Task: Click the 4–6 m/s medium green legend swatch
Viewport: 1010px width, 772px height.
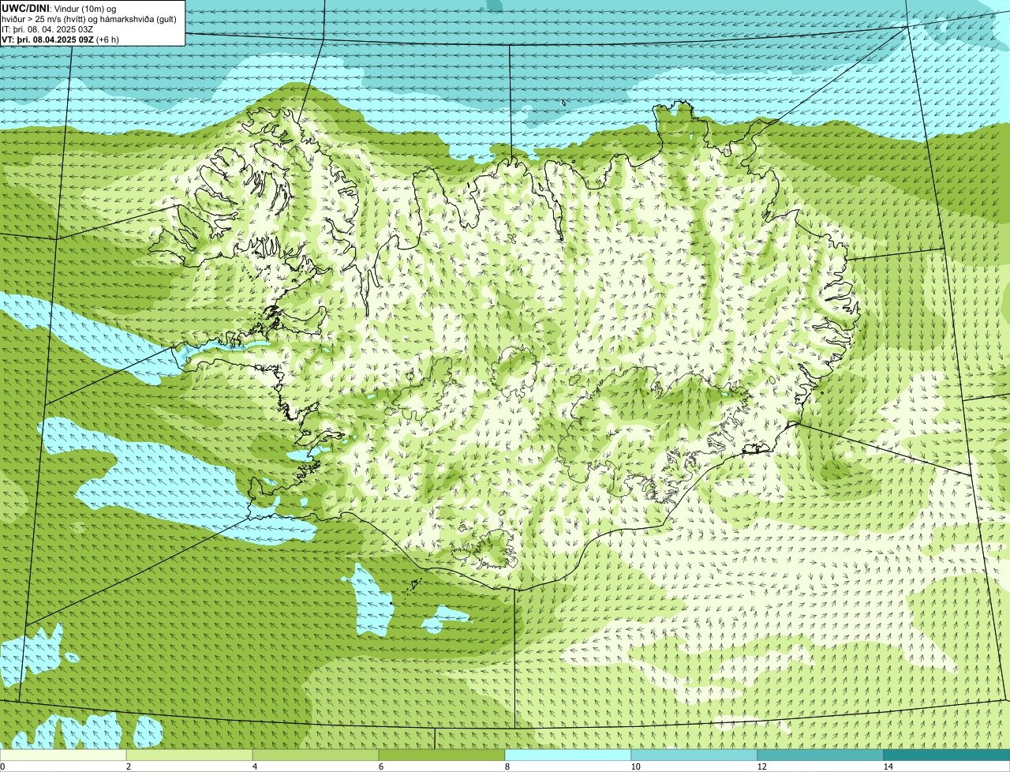Action: [316, 755]
